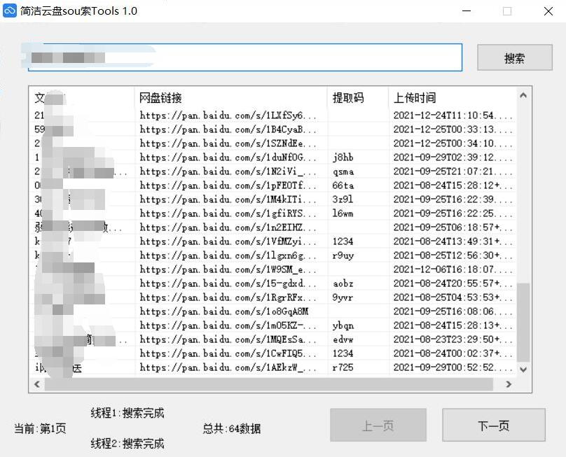The image size is (566, 457).
Task: Click extraction code ybqn
Action: (343, 325)
